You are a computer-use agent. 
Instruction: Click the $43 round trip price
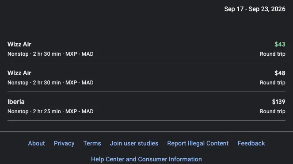(x=280, y=44)
